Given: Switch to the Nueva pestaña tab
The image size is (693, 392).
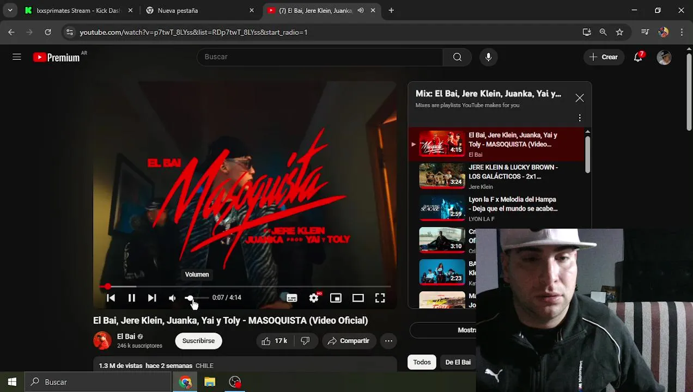Looking at the screenshot, I should point(198,10).
